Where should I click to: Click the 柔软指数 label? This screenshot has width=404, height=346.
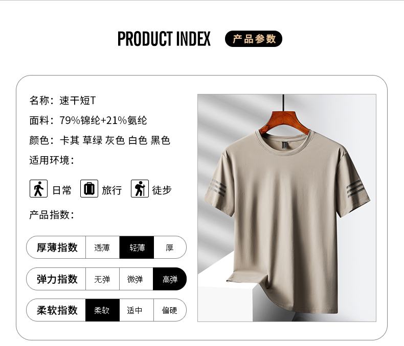(x=57, y=310)
